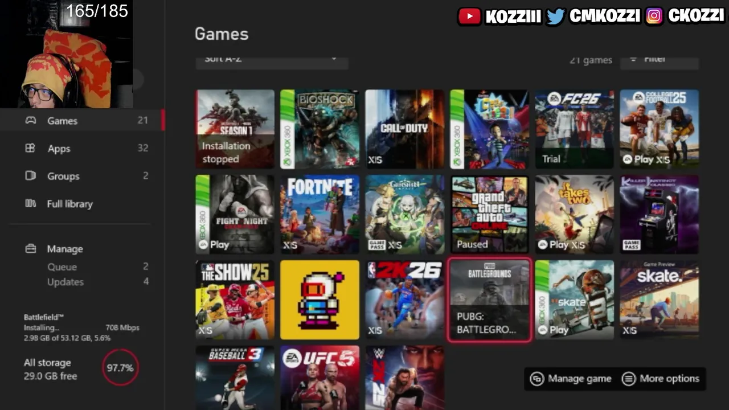Click the Instagram logo icon

click(654, 16)
